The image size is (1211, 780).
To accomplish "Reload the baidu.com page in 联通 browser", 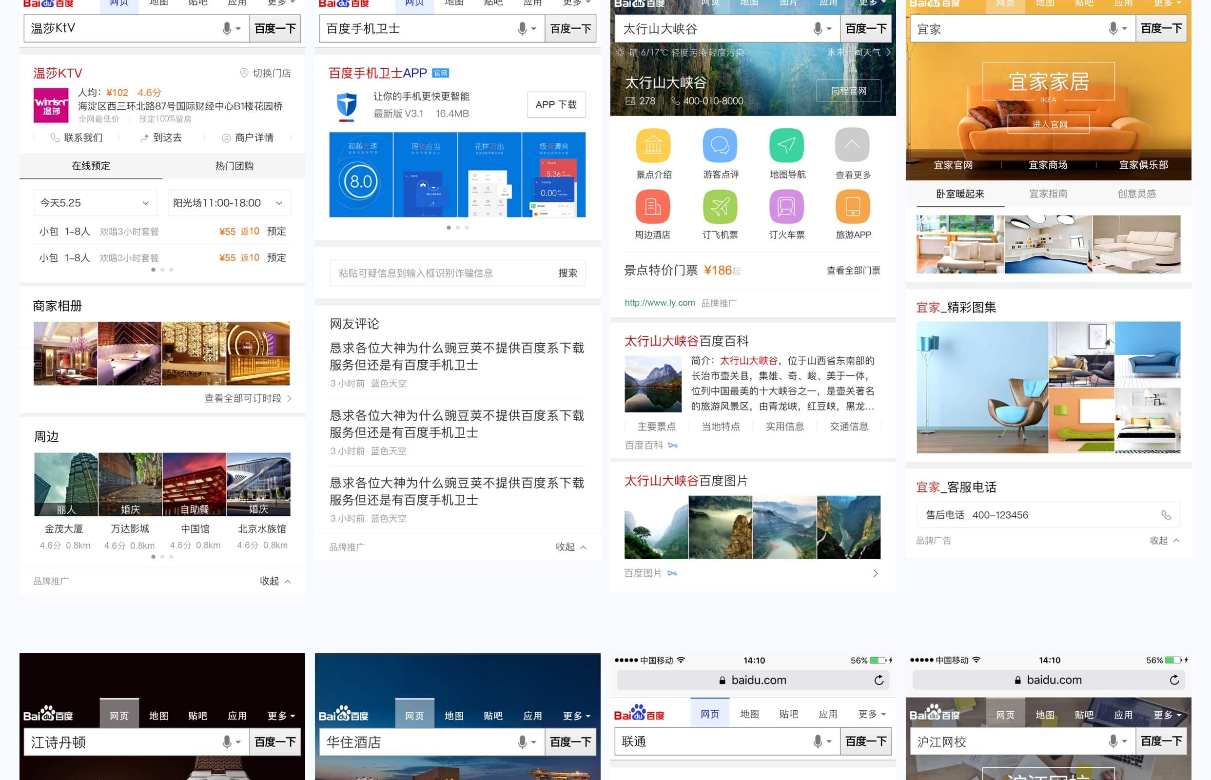I will point(879,680).
